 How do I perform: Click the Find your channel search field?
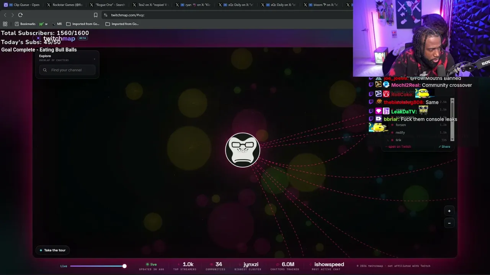click(67, 70)
